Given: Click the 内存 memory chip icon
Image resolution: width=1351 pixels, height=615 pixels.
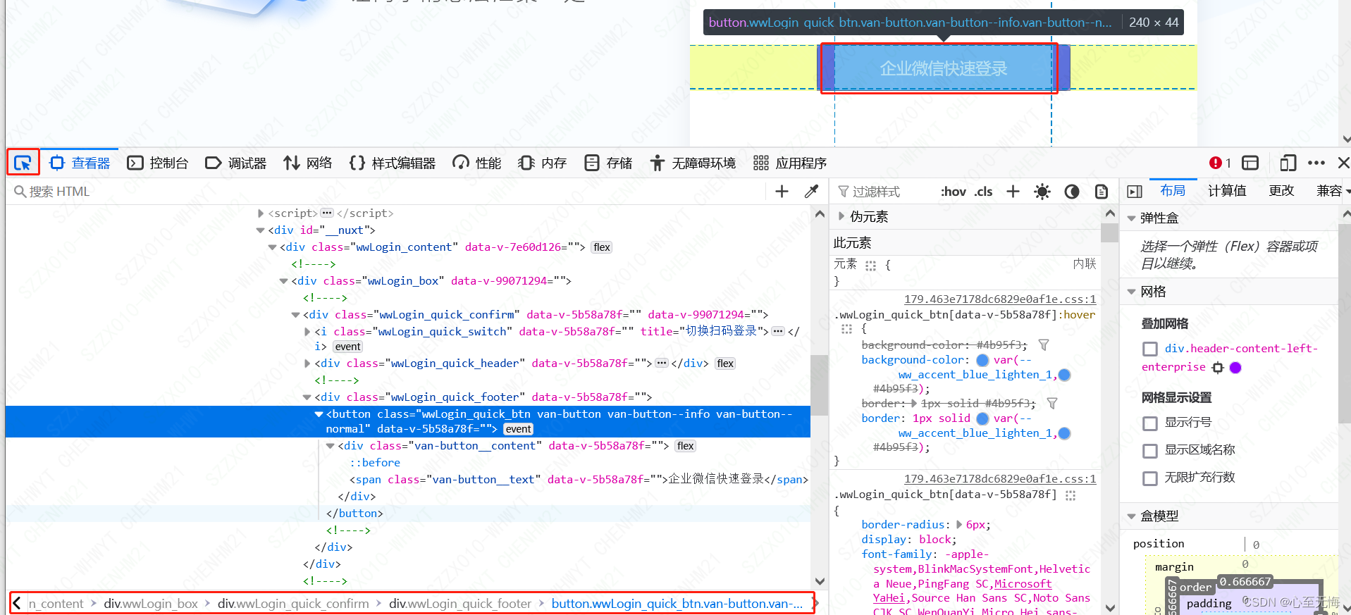Looking at the screenshot, I should [x=526, y=163].
